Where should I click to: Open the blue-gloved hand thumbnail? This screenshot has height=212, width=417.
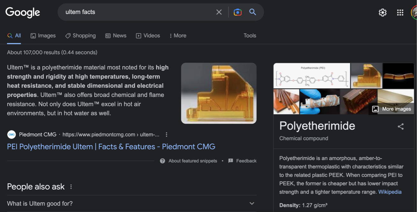[319, 102]
